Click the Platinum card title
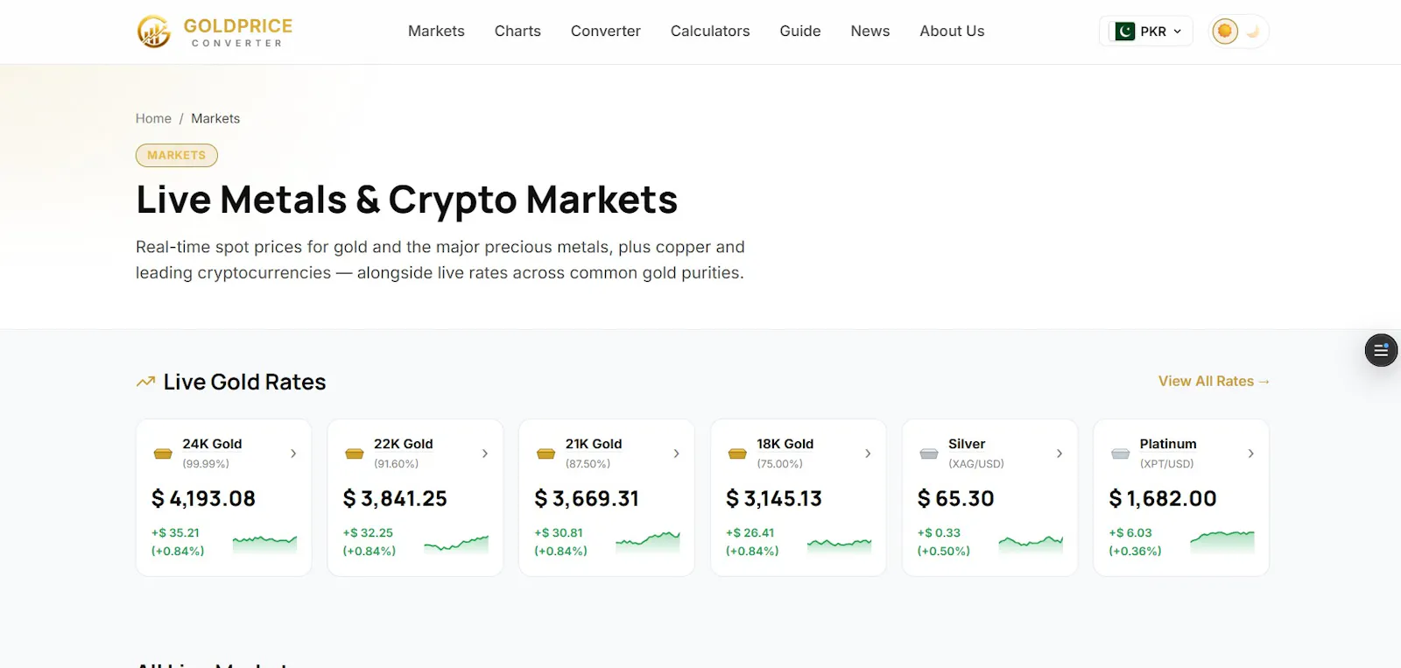The image size is (1401, 668). point(1168,444)
